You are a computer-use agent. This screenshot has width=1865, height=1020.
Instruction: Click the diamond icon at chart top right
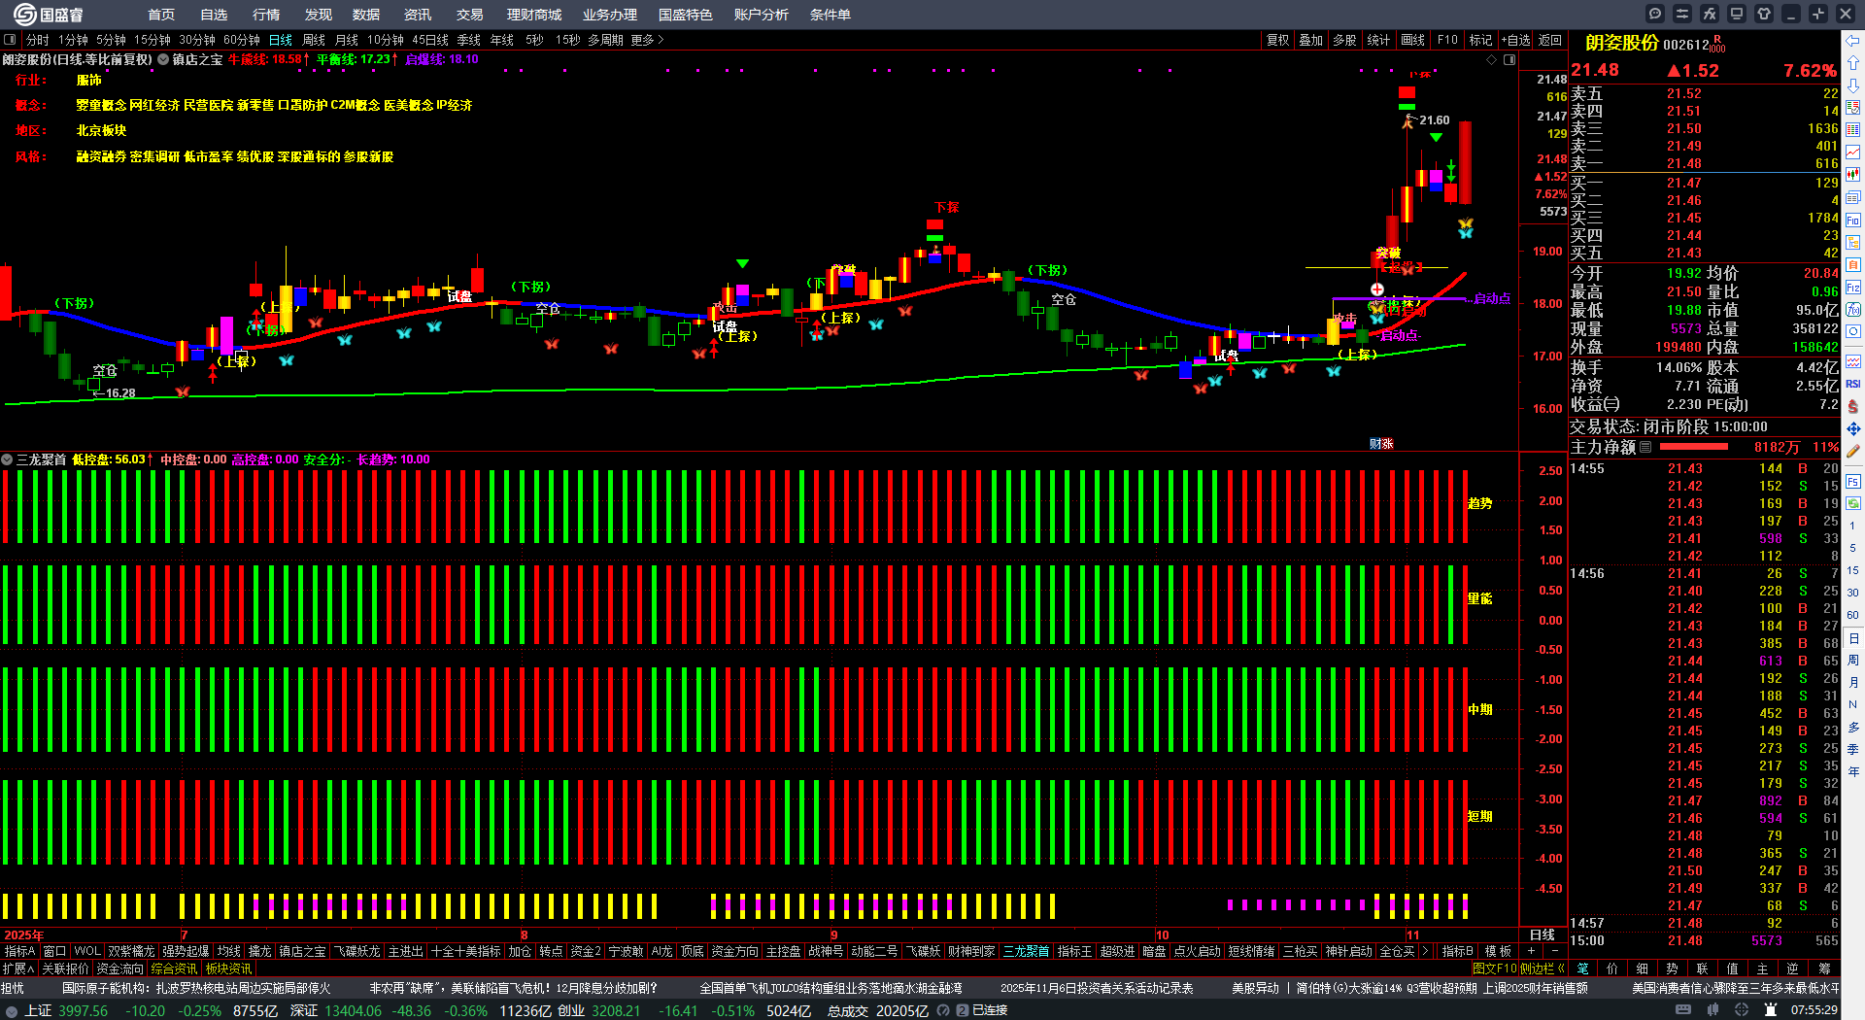click(1492, 59)
